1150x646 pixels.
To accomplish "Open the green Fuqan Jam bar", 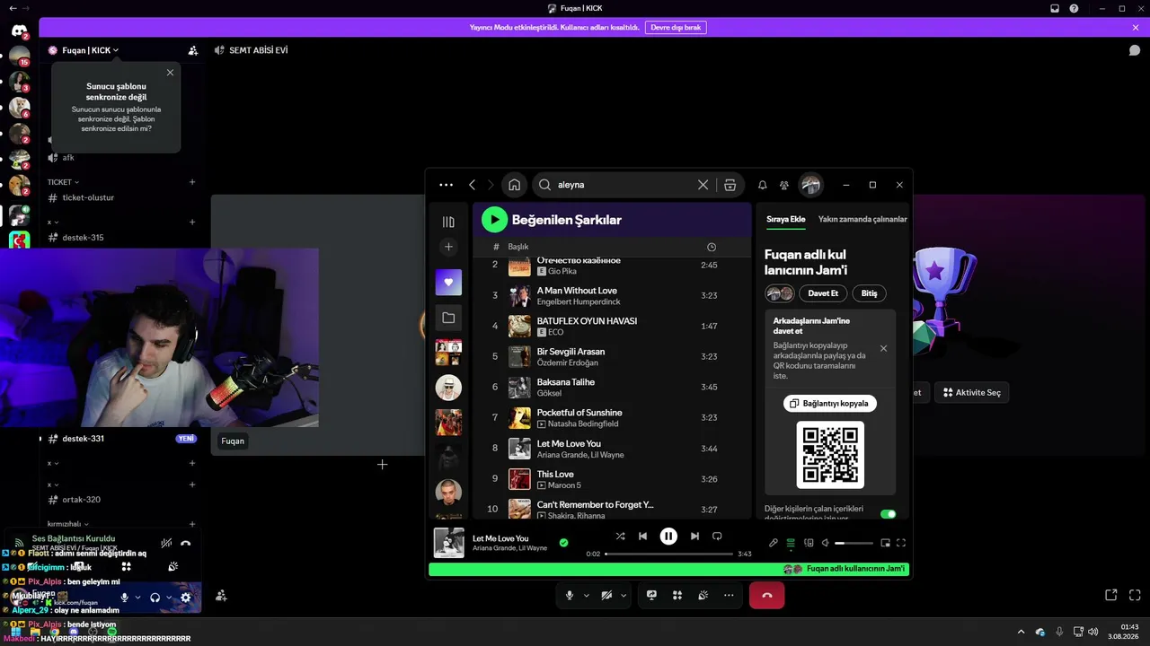I will click(x=668, y=569).
